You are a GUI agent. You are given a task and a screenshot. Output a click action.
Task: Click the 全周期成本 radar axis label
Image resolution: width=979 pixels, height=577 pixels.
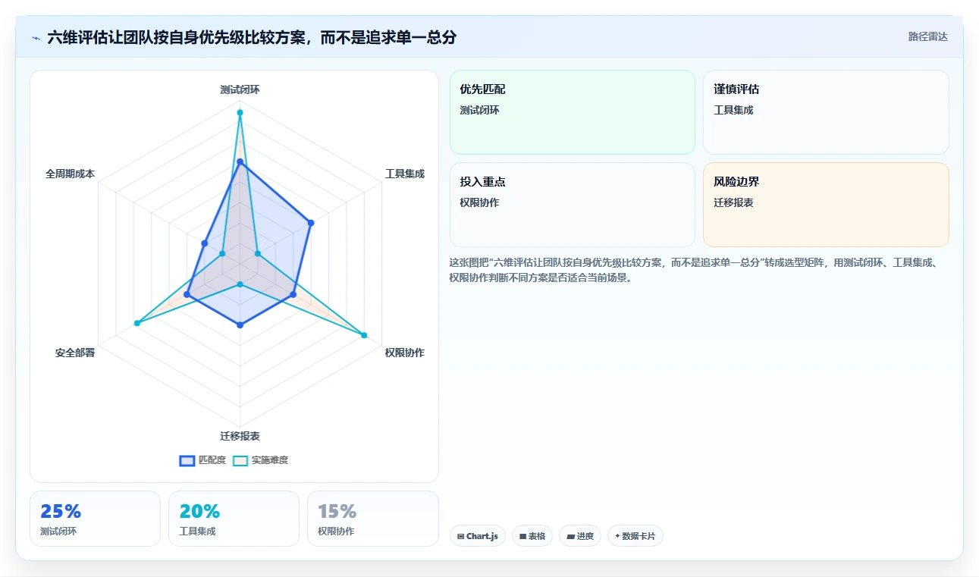click(70, 174)
